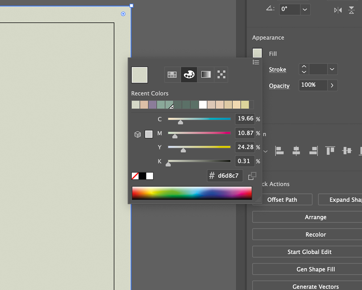
Task: Click the selected shape's top-right anchor handle
Action: (x=131, y=5)
